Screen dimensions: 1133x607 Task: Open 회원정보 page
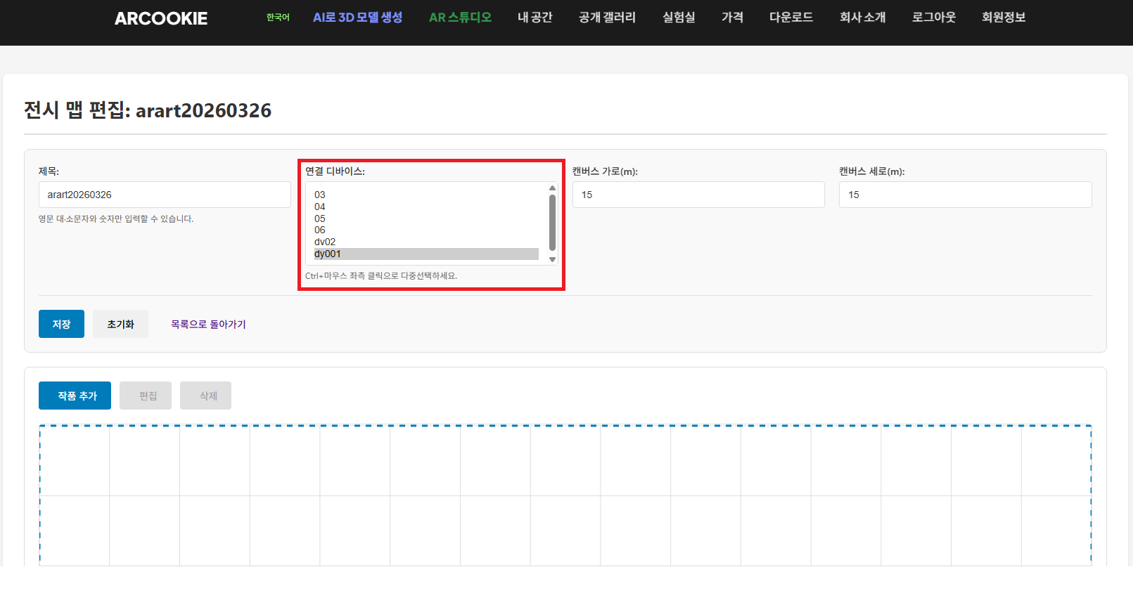pyautogui.click(x=1004, y=18)
